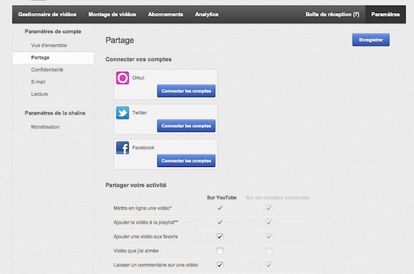
Task: Open Lecture settings in sidebar
Action: 39,94
